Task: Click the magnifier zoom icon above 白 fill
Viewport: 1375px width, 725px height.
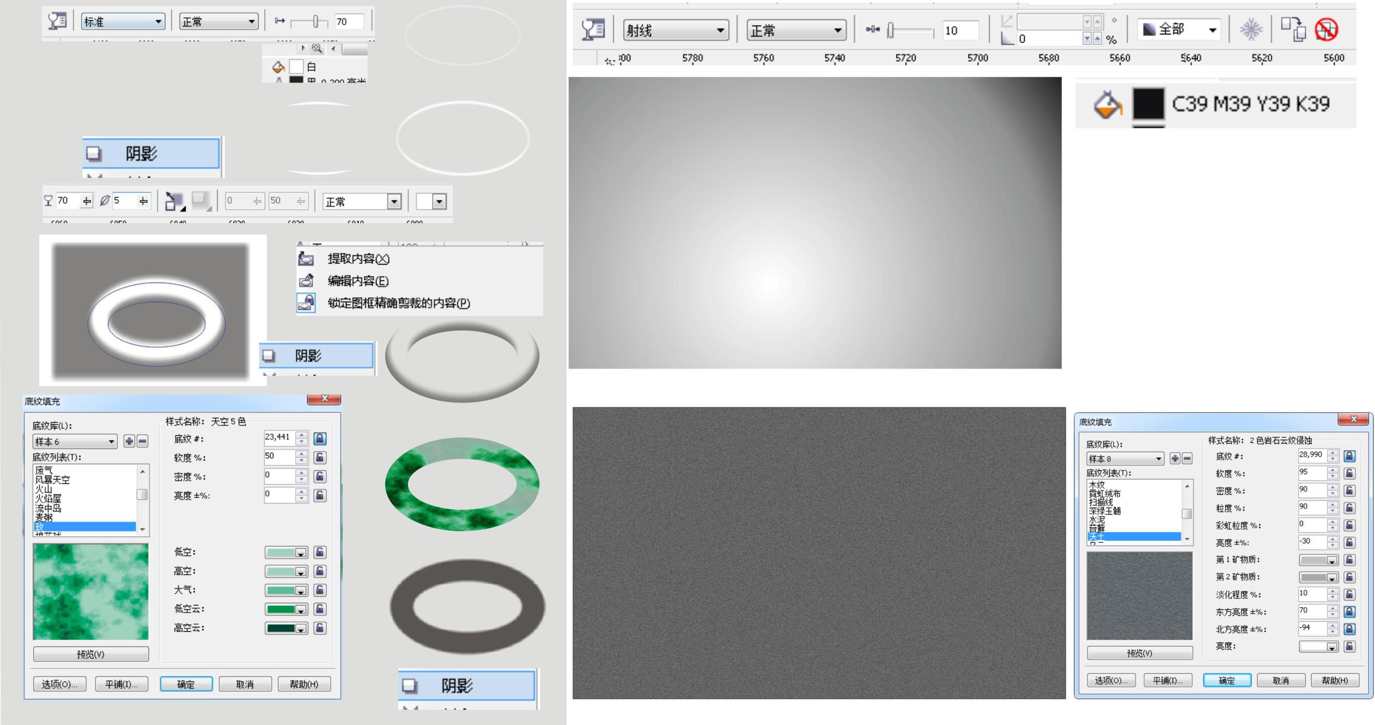Action: [316, 48]
